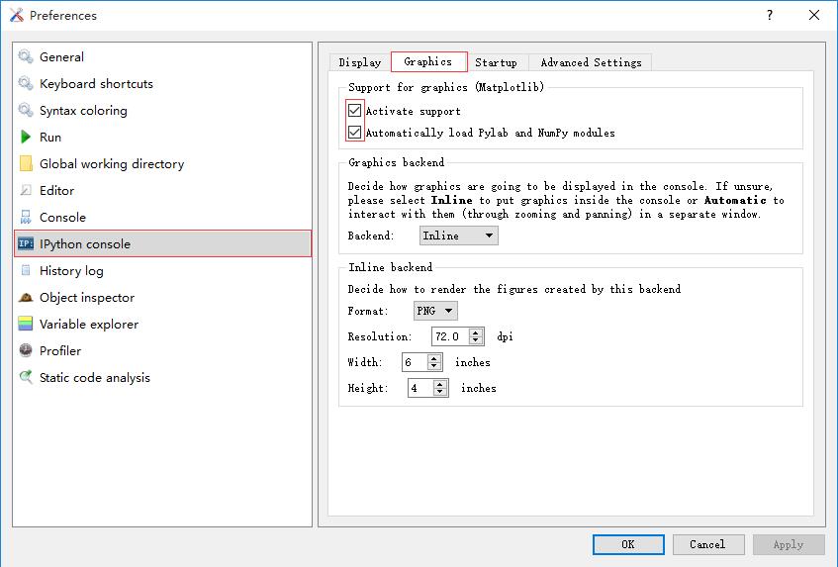
Task: Select General in the preferences list
Action: coord(162,56)
